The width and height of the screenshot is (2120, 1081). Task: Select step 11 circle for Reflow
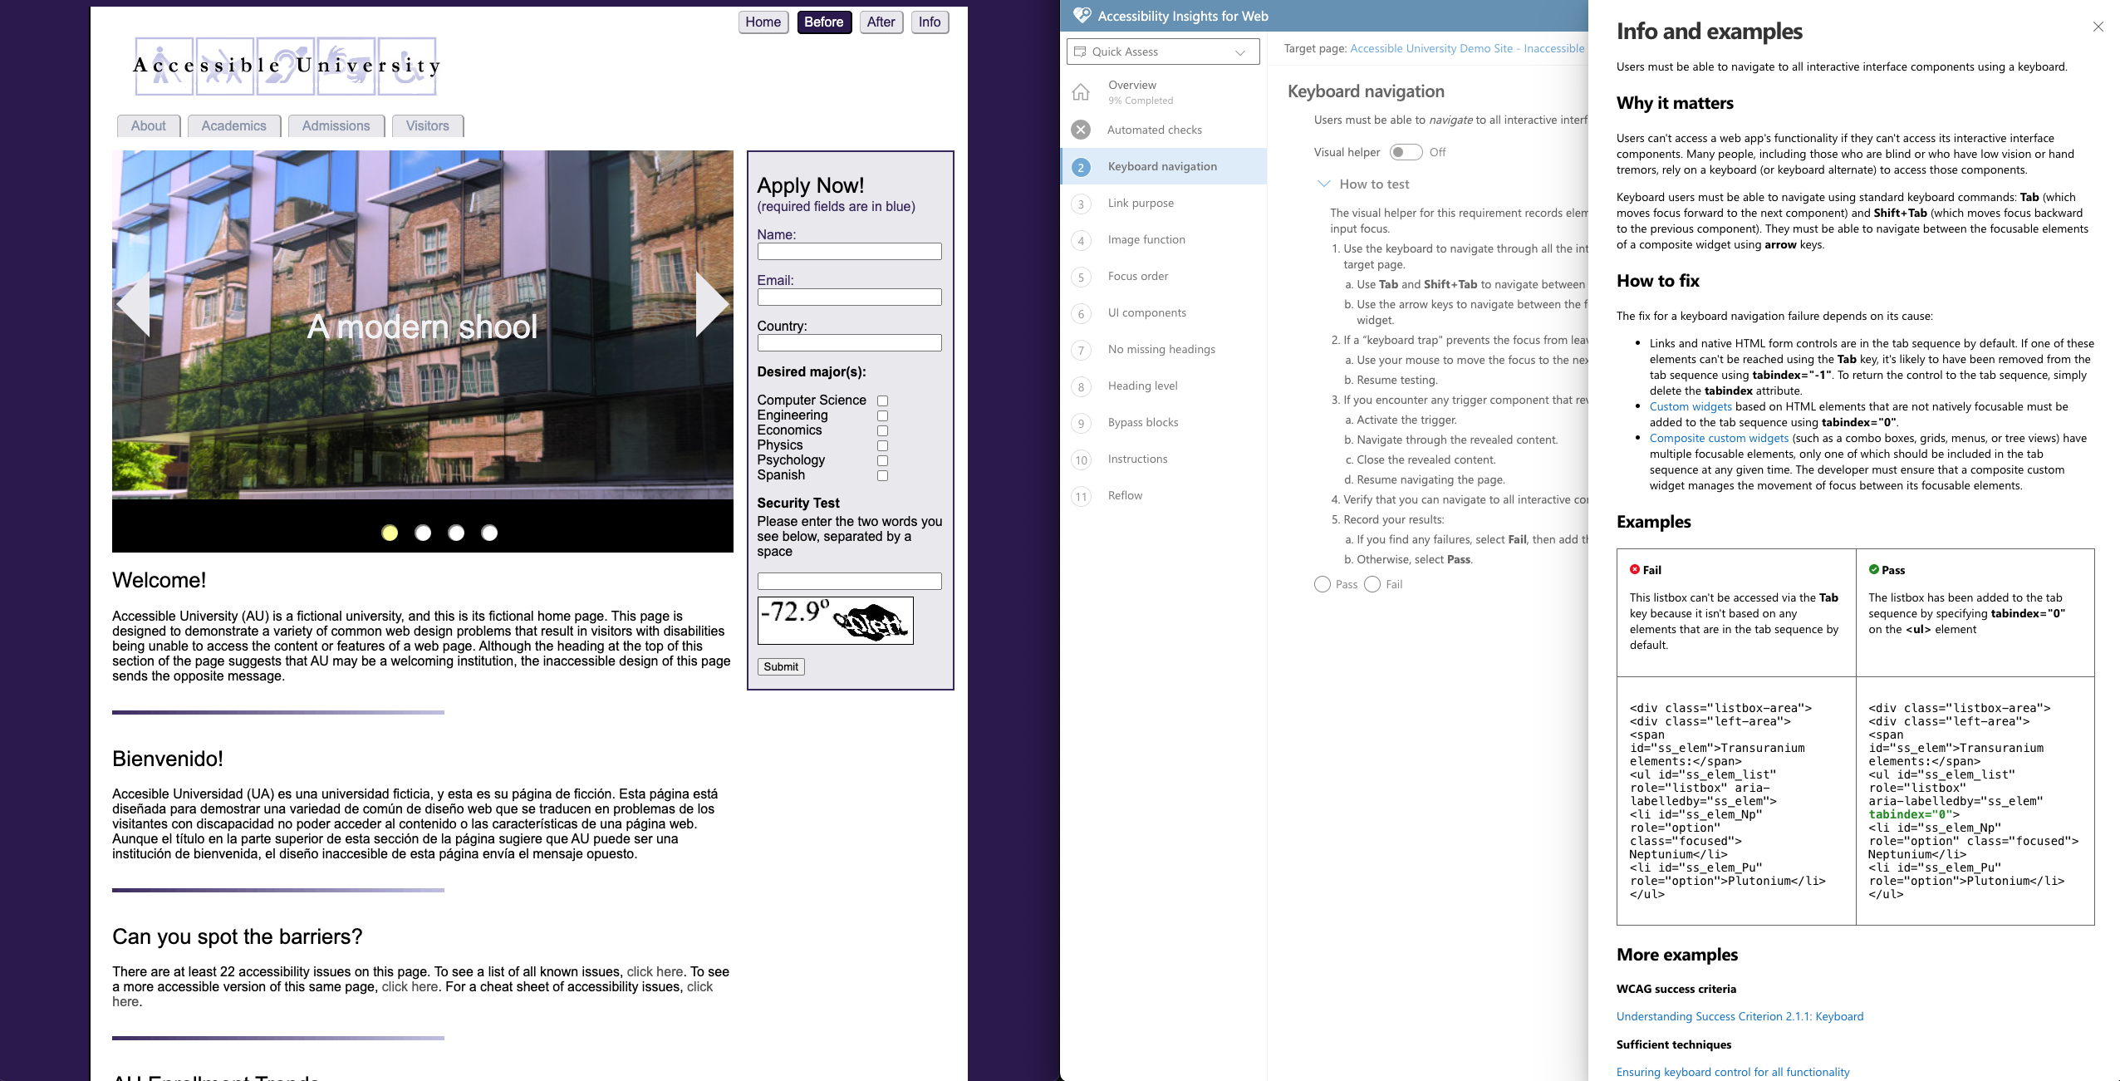pyautogui.click(x=1081, y=497)
